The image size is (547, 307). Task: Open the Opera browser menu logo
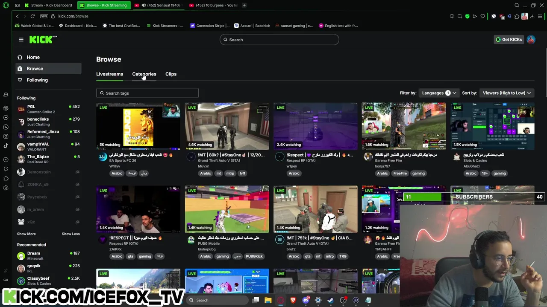(6, 5)
